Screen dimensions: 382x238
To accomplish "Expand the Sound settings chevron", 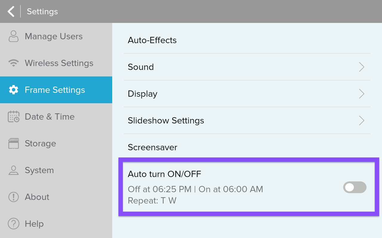I will click(361, 67).
